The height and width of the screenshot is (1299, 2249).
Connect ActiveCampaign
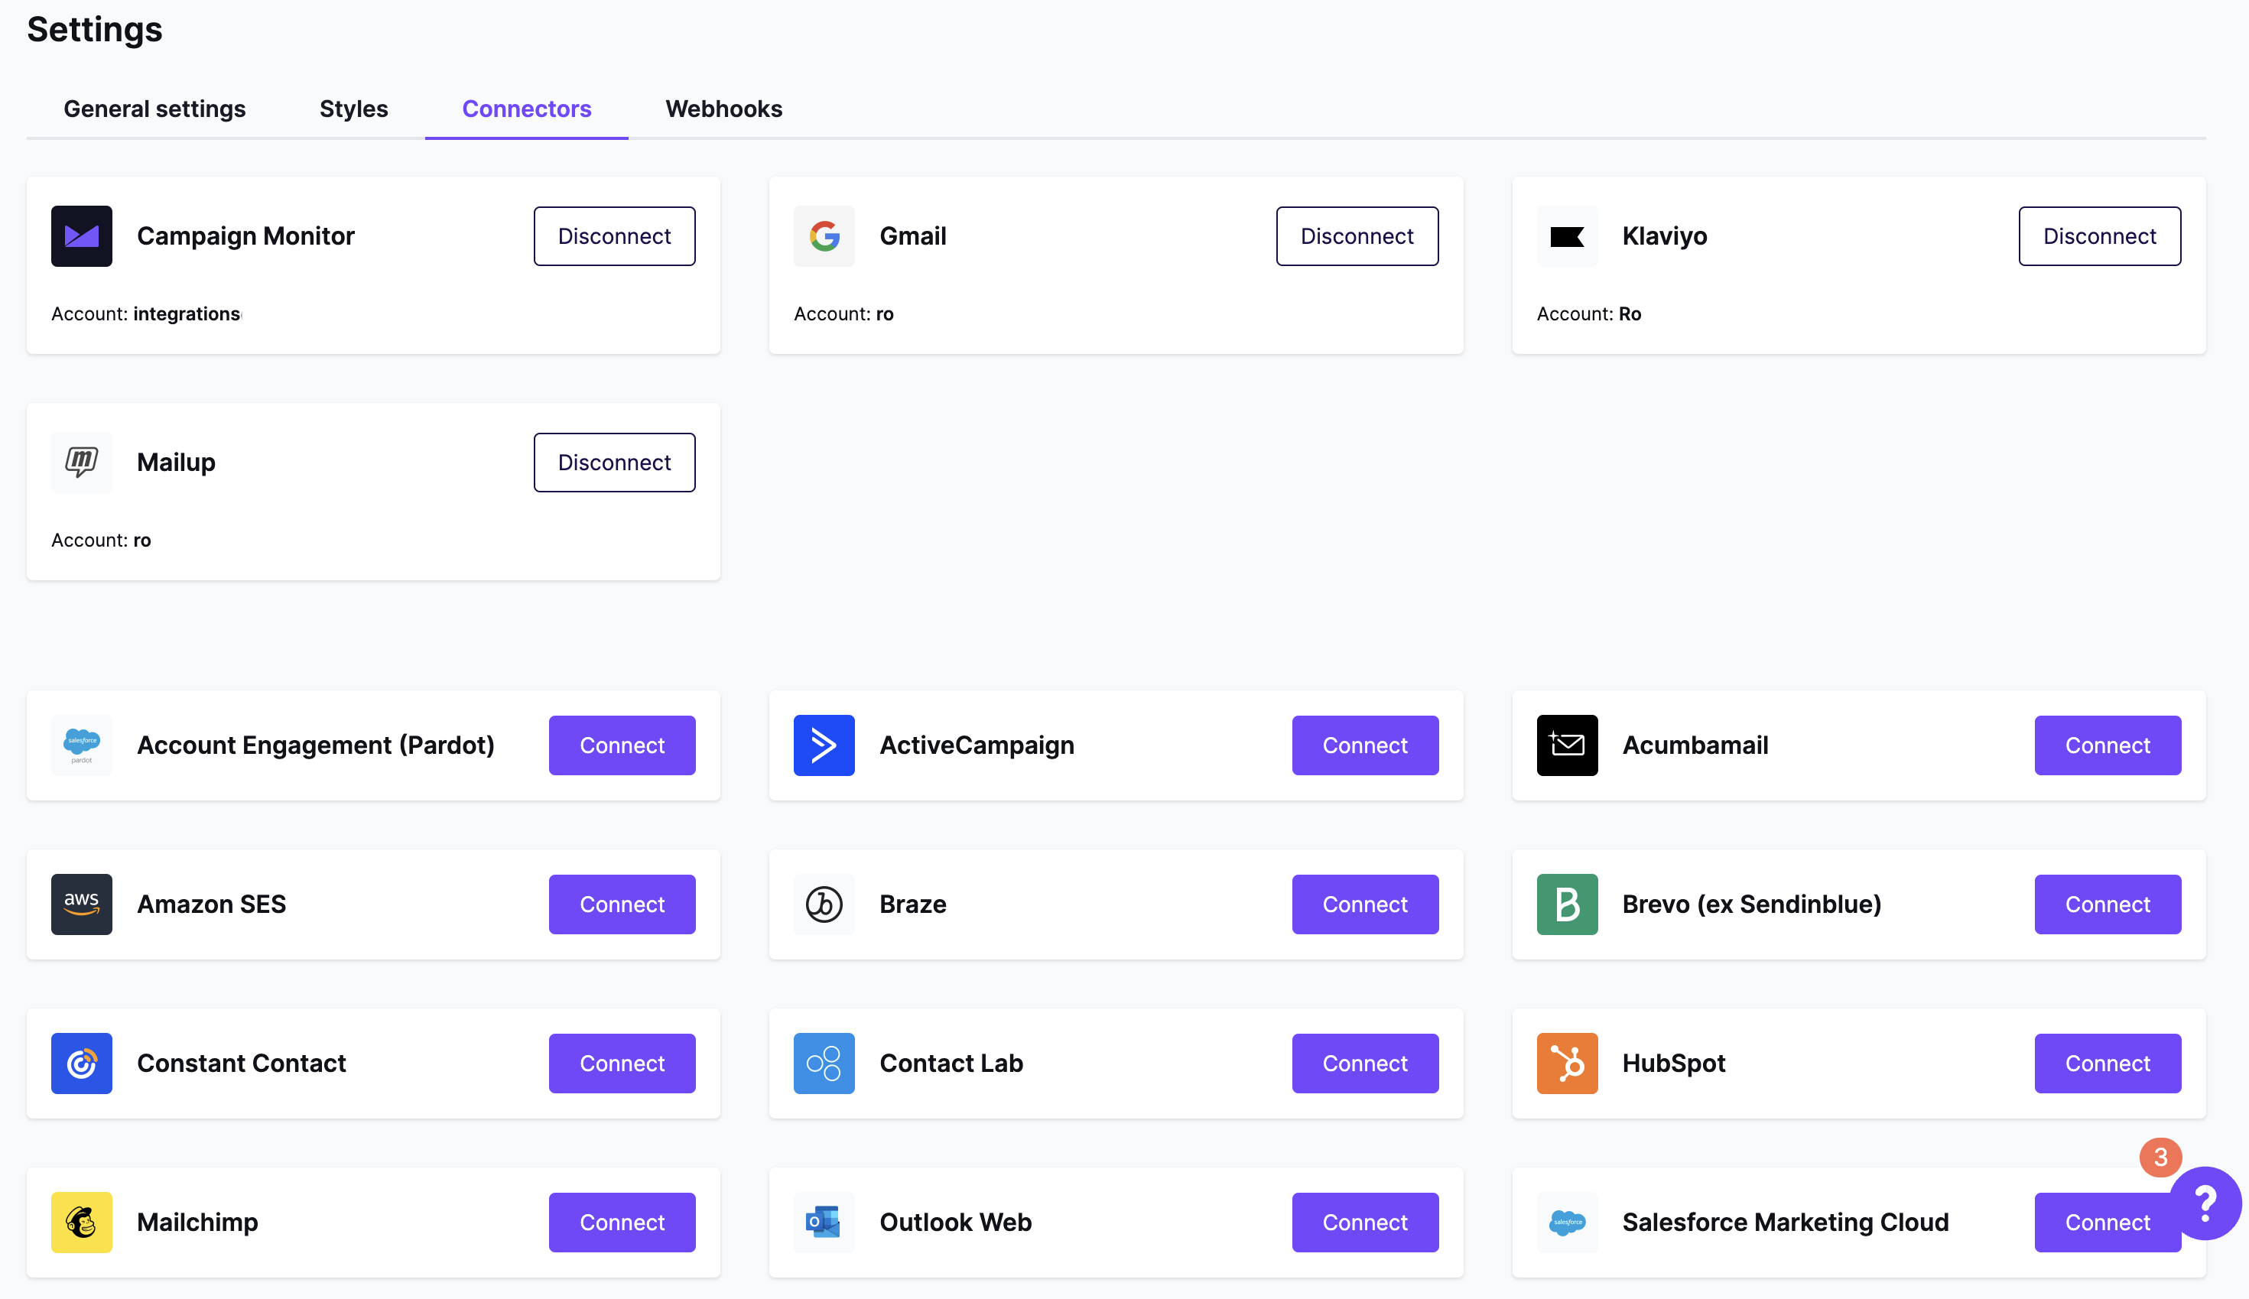click(x=1365, y=745)
